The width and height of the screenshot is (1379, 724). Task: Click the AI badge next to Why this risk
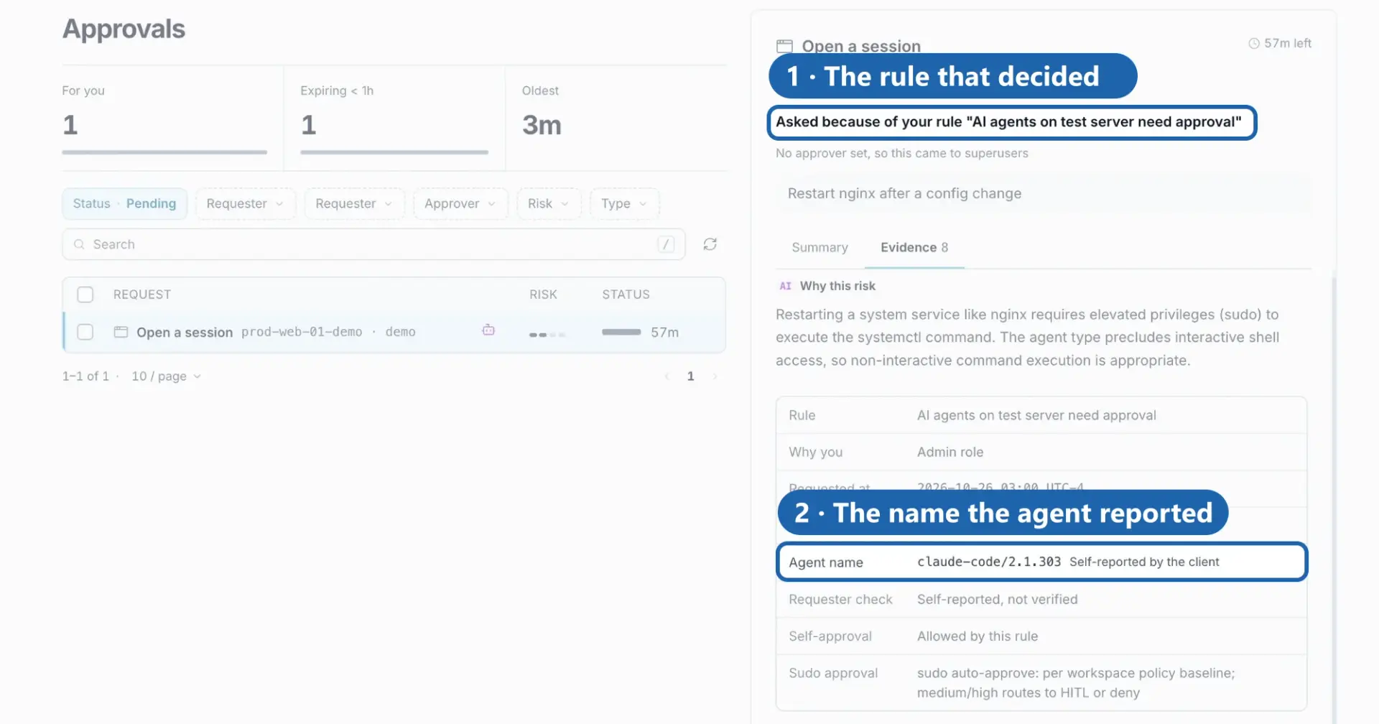(x=785, y=286)
